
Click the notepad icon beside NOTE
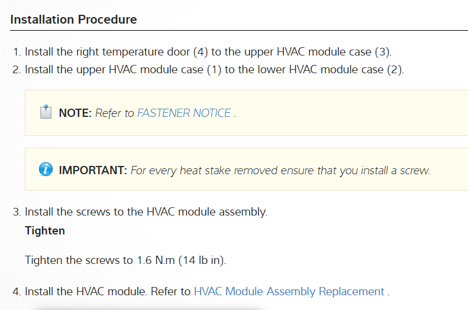click(46, 112)
